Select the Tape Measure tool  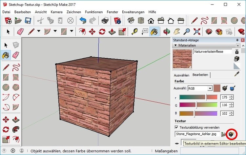(135, 31)
